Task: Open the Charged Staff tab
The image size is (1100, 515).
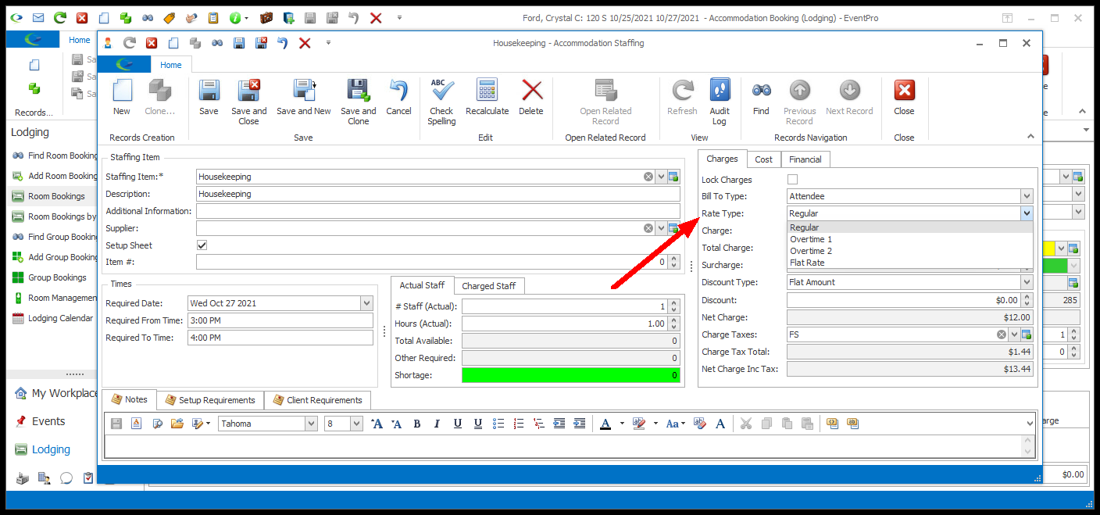Action: coord(489,286)
